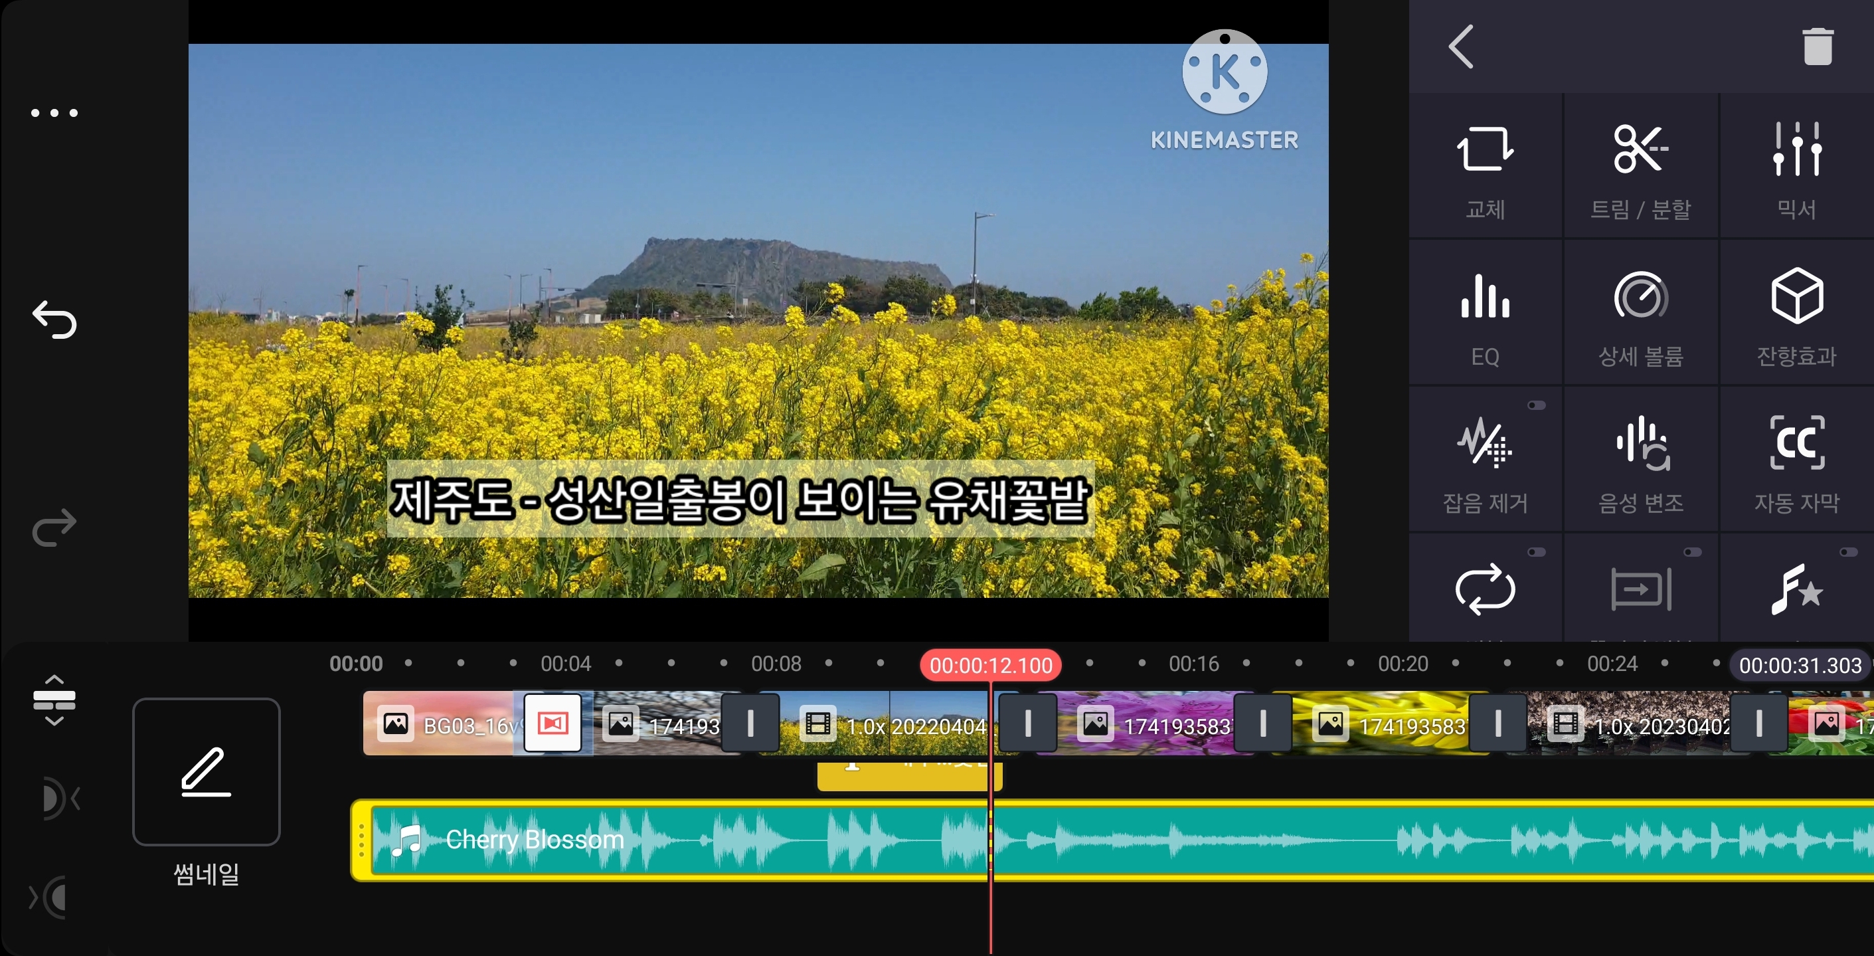Go back with the left chevron
This screenshot has height=956, width=1874.
click(x=1461, y=47)
